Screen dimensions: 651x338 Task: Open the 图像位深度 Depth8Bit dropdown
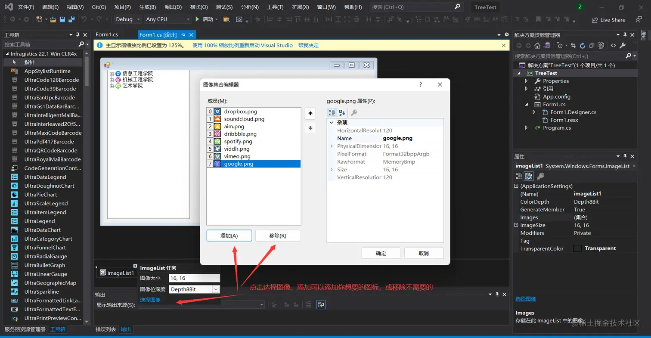(x=216, y=289)
